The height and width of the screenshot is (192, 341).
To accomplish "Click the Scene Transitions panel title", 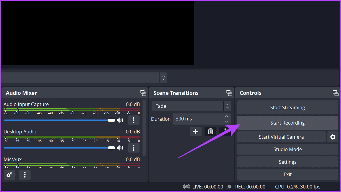I will point(176,93).
